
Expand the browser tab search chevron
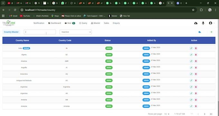coord(3,3)
